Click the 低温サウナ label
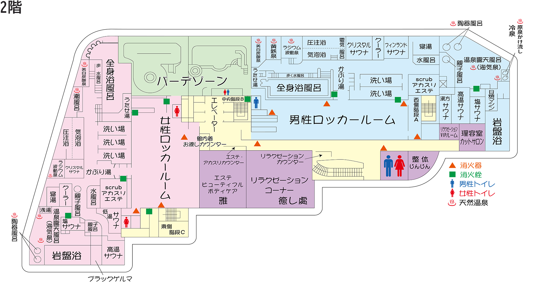The height and width of the screenshot is (284, 538). coord(112,220)
